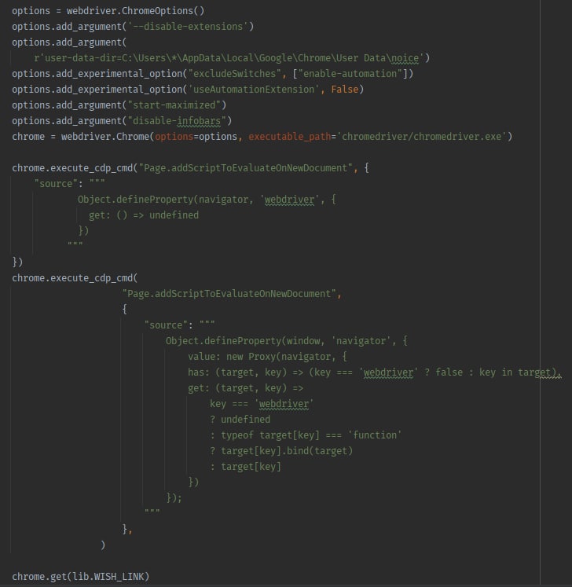Click the "start-maximized" string
The image size is (572, 587).
tap(174, 105)
